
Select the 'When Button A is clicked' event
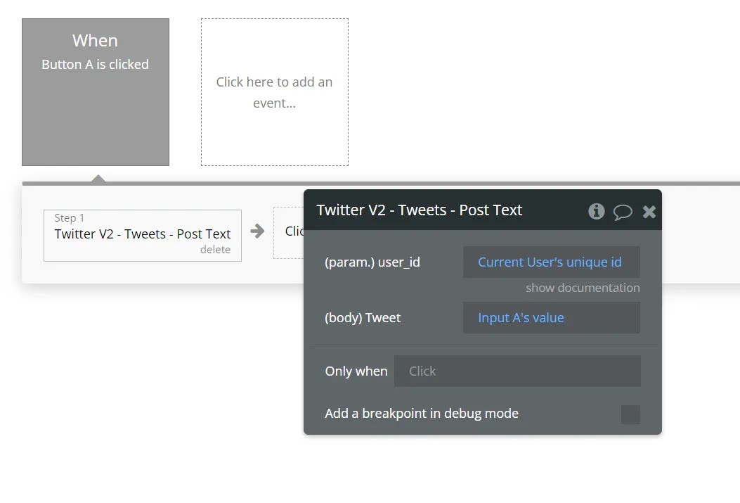coord(96,92)
